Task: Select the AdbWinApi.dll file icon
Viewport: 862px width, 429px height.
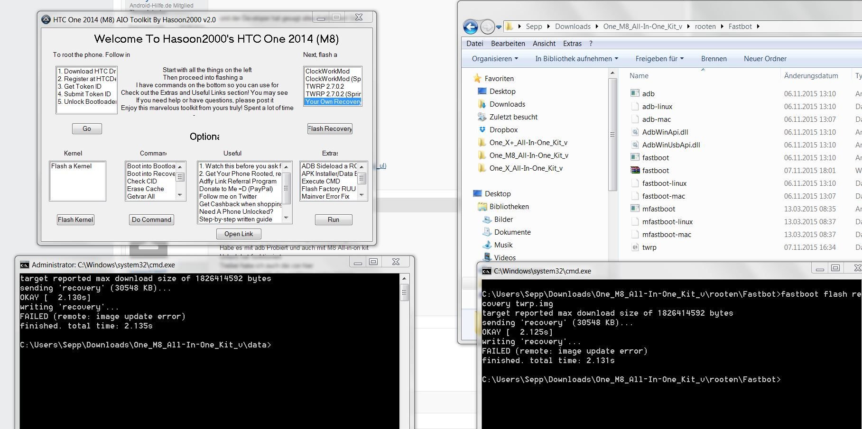Action: coord(635,132)
